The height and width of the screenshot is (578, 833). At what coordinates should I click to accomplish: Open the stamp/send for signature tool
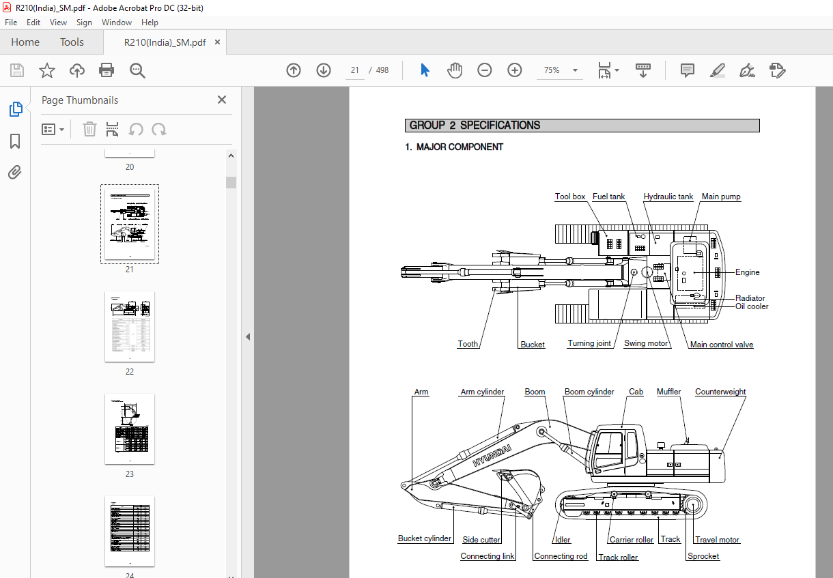pyautogui.click(x=778, y=70)
